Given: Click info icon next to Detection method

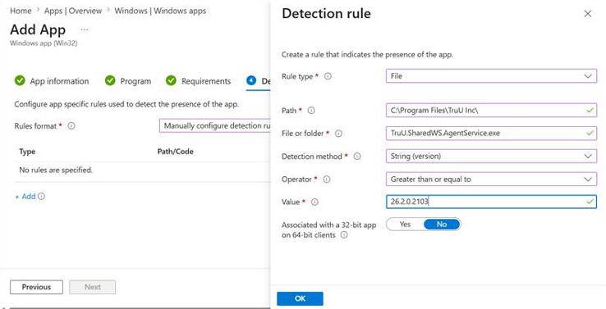Looking at the screenshot, I should 357,157.
